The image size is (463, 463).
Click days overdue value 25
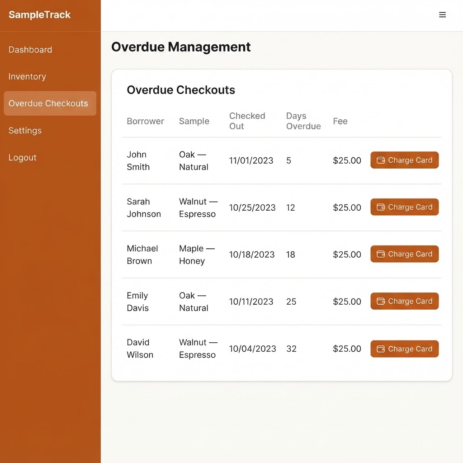tap(291, 302)
